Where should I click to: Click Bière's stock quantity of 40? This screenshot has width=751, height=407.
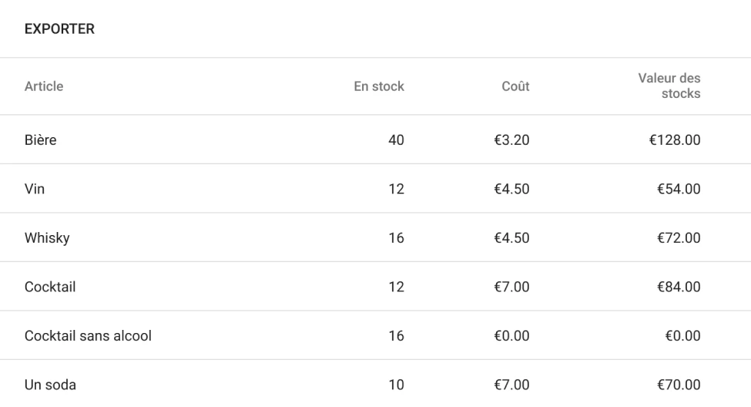396,140
